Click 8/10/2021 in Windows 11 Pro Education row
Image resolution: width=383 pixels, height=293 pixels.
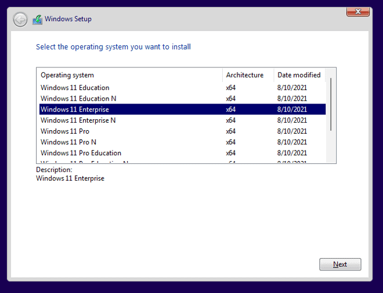pyautogui.click(x=292, y=153)
